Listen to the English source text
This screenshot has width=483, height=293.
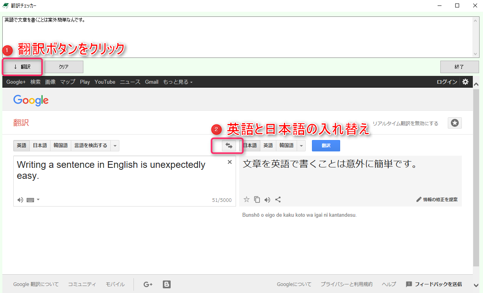[20, 200]
